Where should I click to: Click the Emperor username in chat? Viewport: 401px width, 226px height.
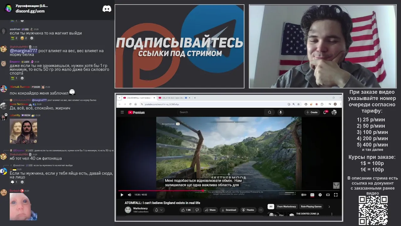click(x=15, y=62)
